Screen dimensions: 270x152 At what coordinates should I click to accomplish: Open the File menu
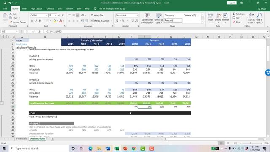click(x=5, y=8)
